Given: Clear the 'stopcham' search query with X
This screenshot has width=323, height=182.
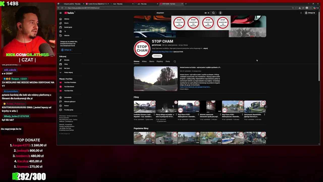Looking at the screenshot, I should (x=208, y=13).
